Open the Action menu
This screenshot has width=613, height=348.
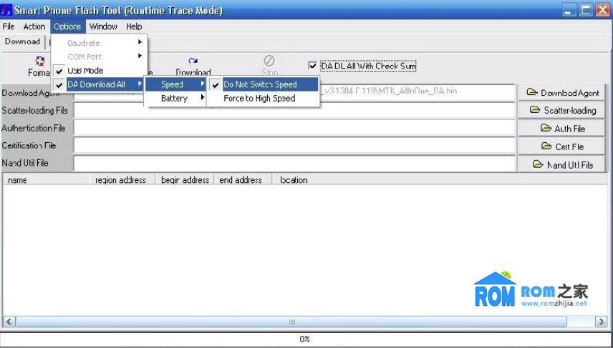tap(34, 26)
